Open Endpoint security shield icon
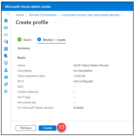Viewport: 135px width, 136px height. coord(6,56)
